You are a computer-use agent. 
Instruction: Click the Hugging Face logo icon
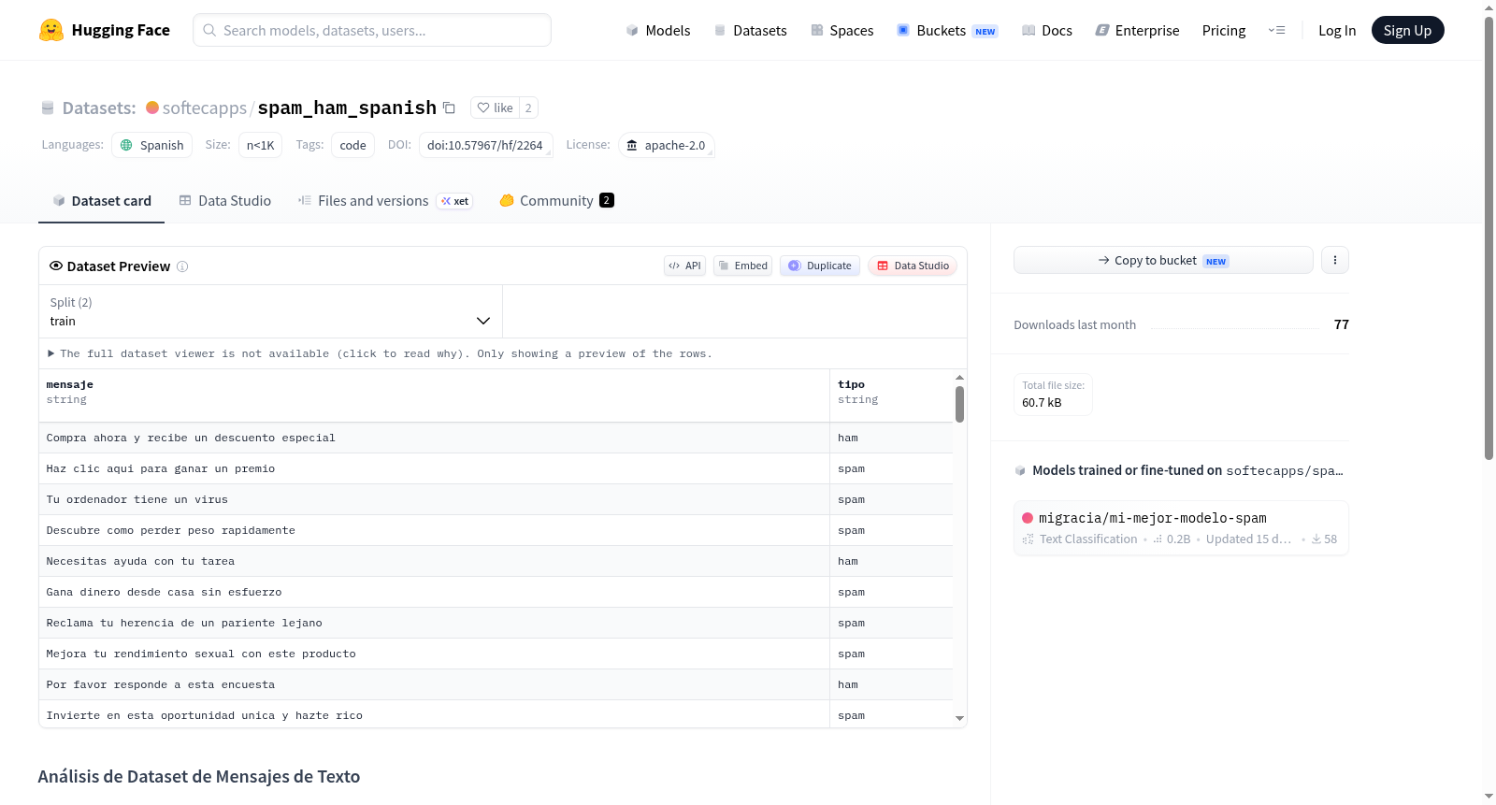click(51, 30)
